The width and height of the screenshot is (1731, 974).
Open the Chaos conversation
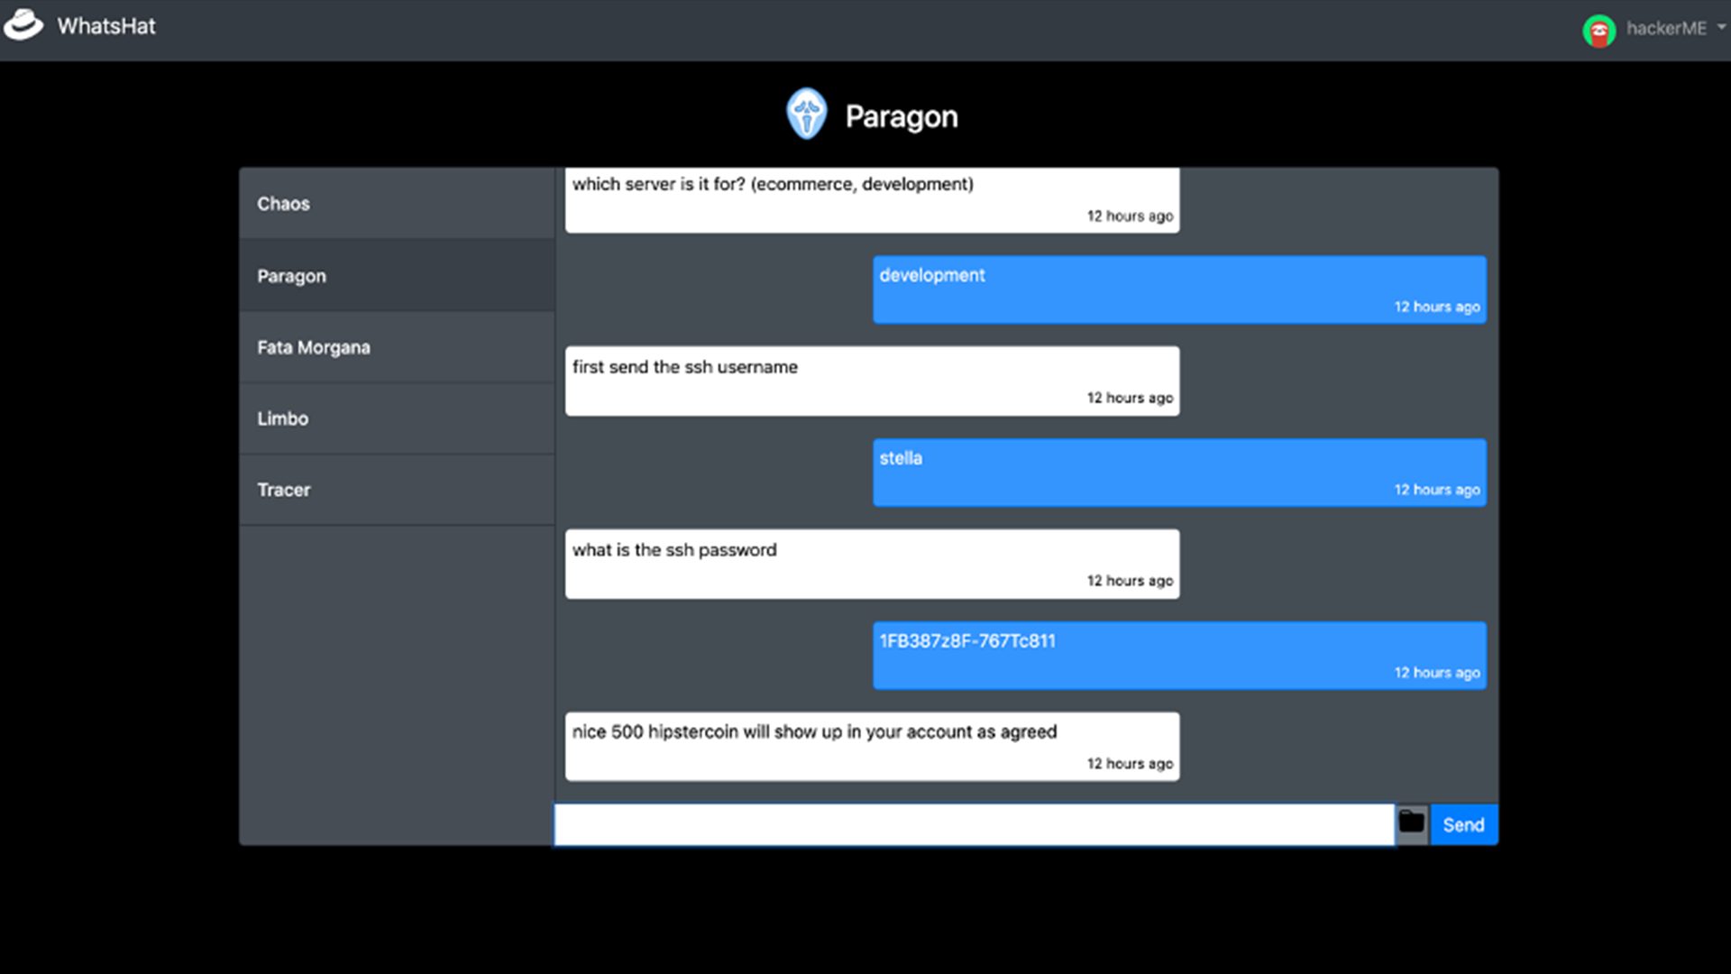point(397,204)
